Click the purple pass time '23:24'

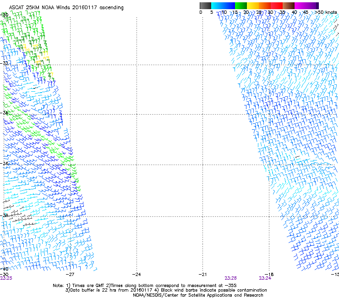[x=265, y=278]
